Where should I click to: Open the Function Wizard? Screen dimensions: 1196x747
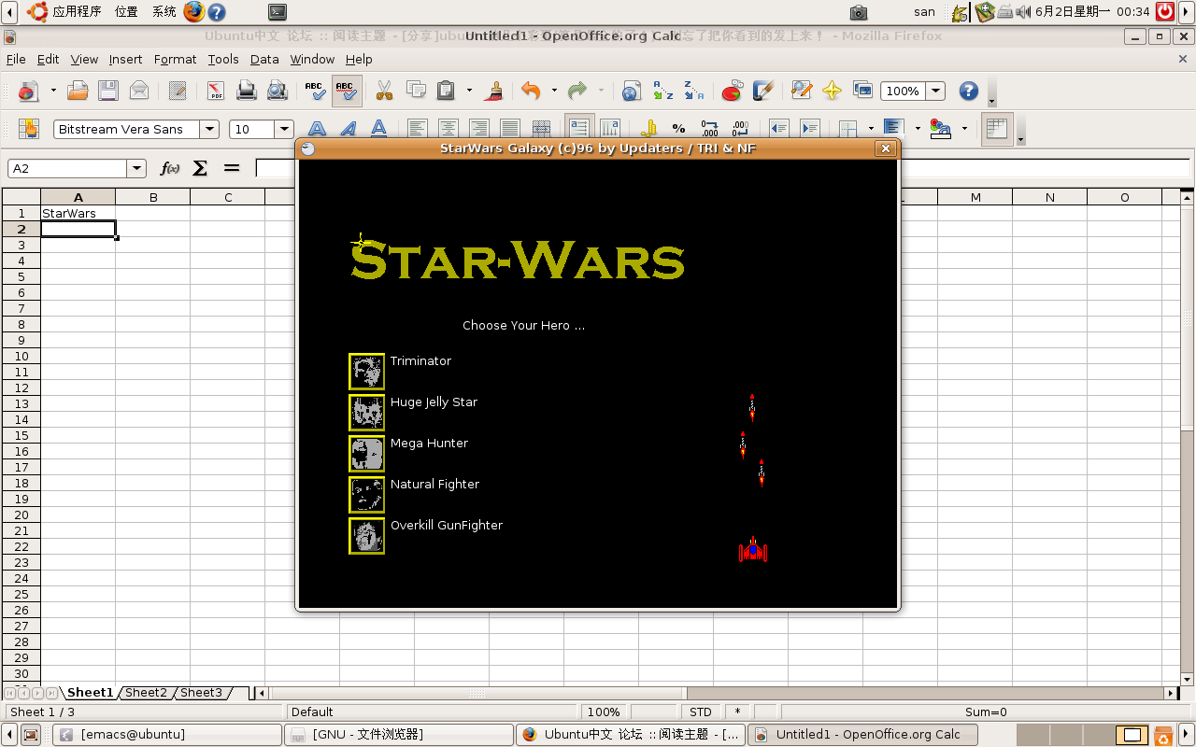[x=170, y=168]
